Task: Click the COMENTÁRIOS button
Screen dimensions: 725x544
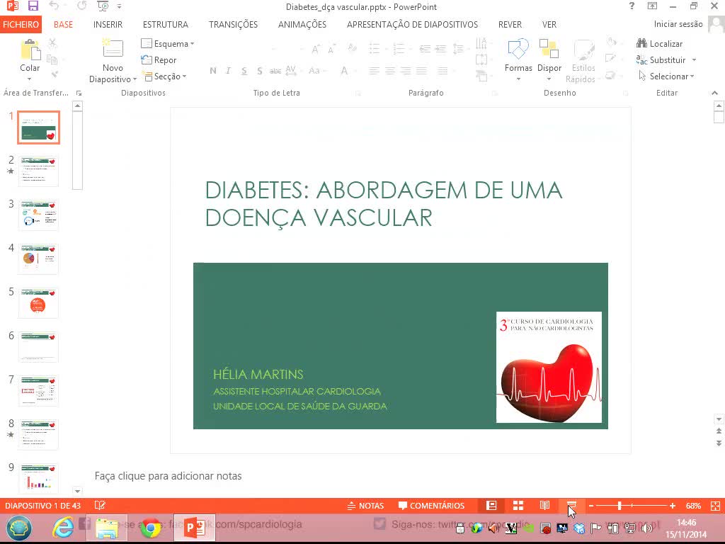Action: [x=431, y=506]
